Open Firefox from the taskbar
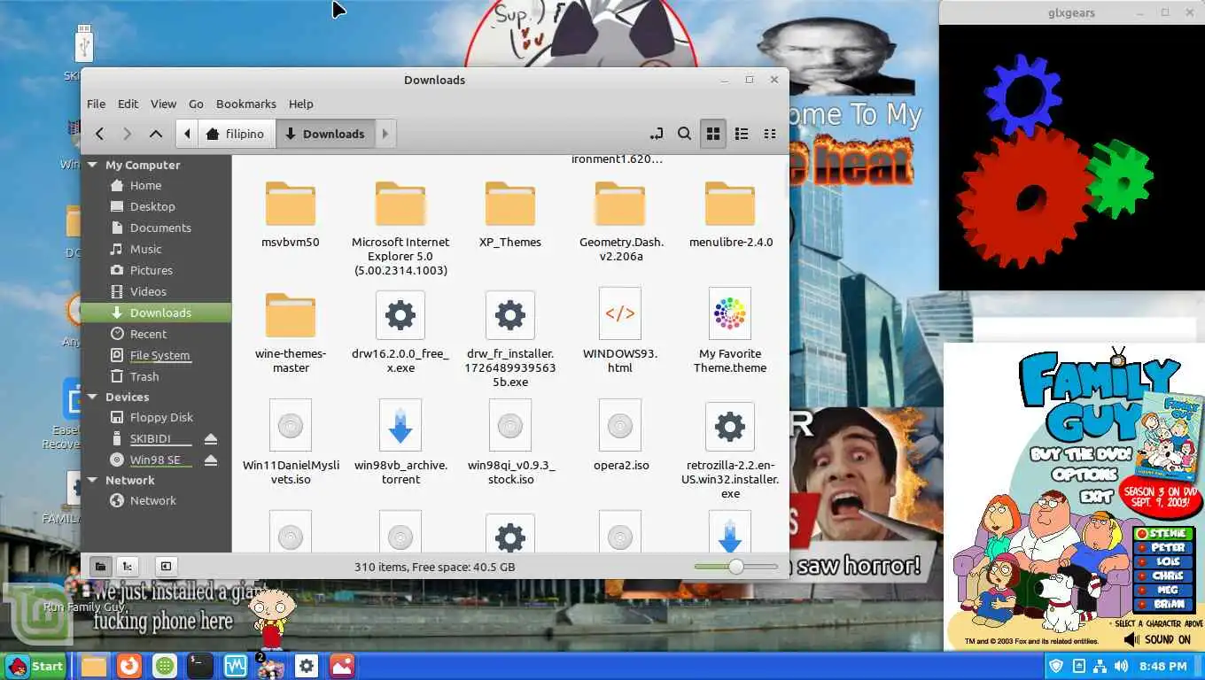The width and height of the screenshot is (1205, 680). pos(129,666)
